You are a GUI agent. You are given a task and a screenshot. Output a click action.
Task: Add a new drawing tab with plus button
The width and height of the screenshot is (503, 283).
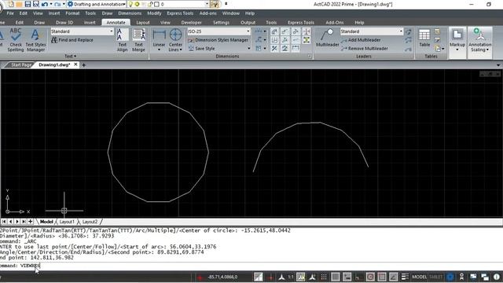click(84, 64)
